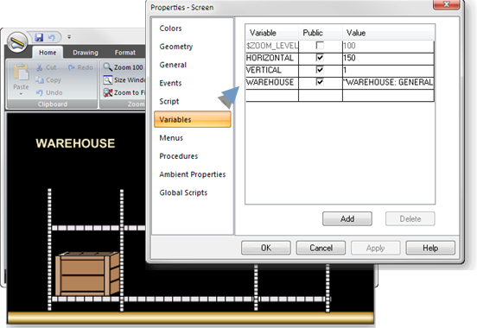Toggle Public checkbox for VERTICAL variable
477x328 pixels.
[320, 70]
